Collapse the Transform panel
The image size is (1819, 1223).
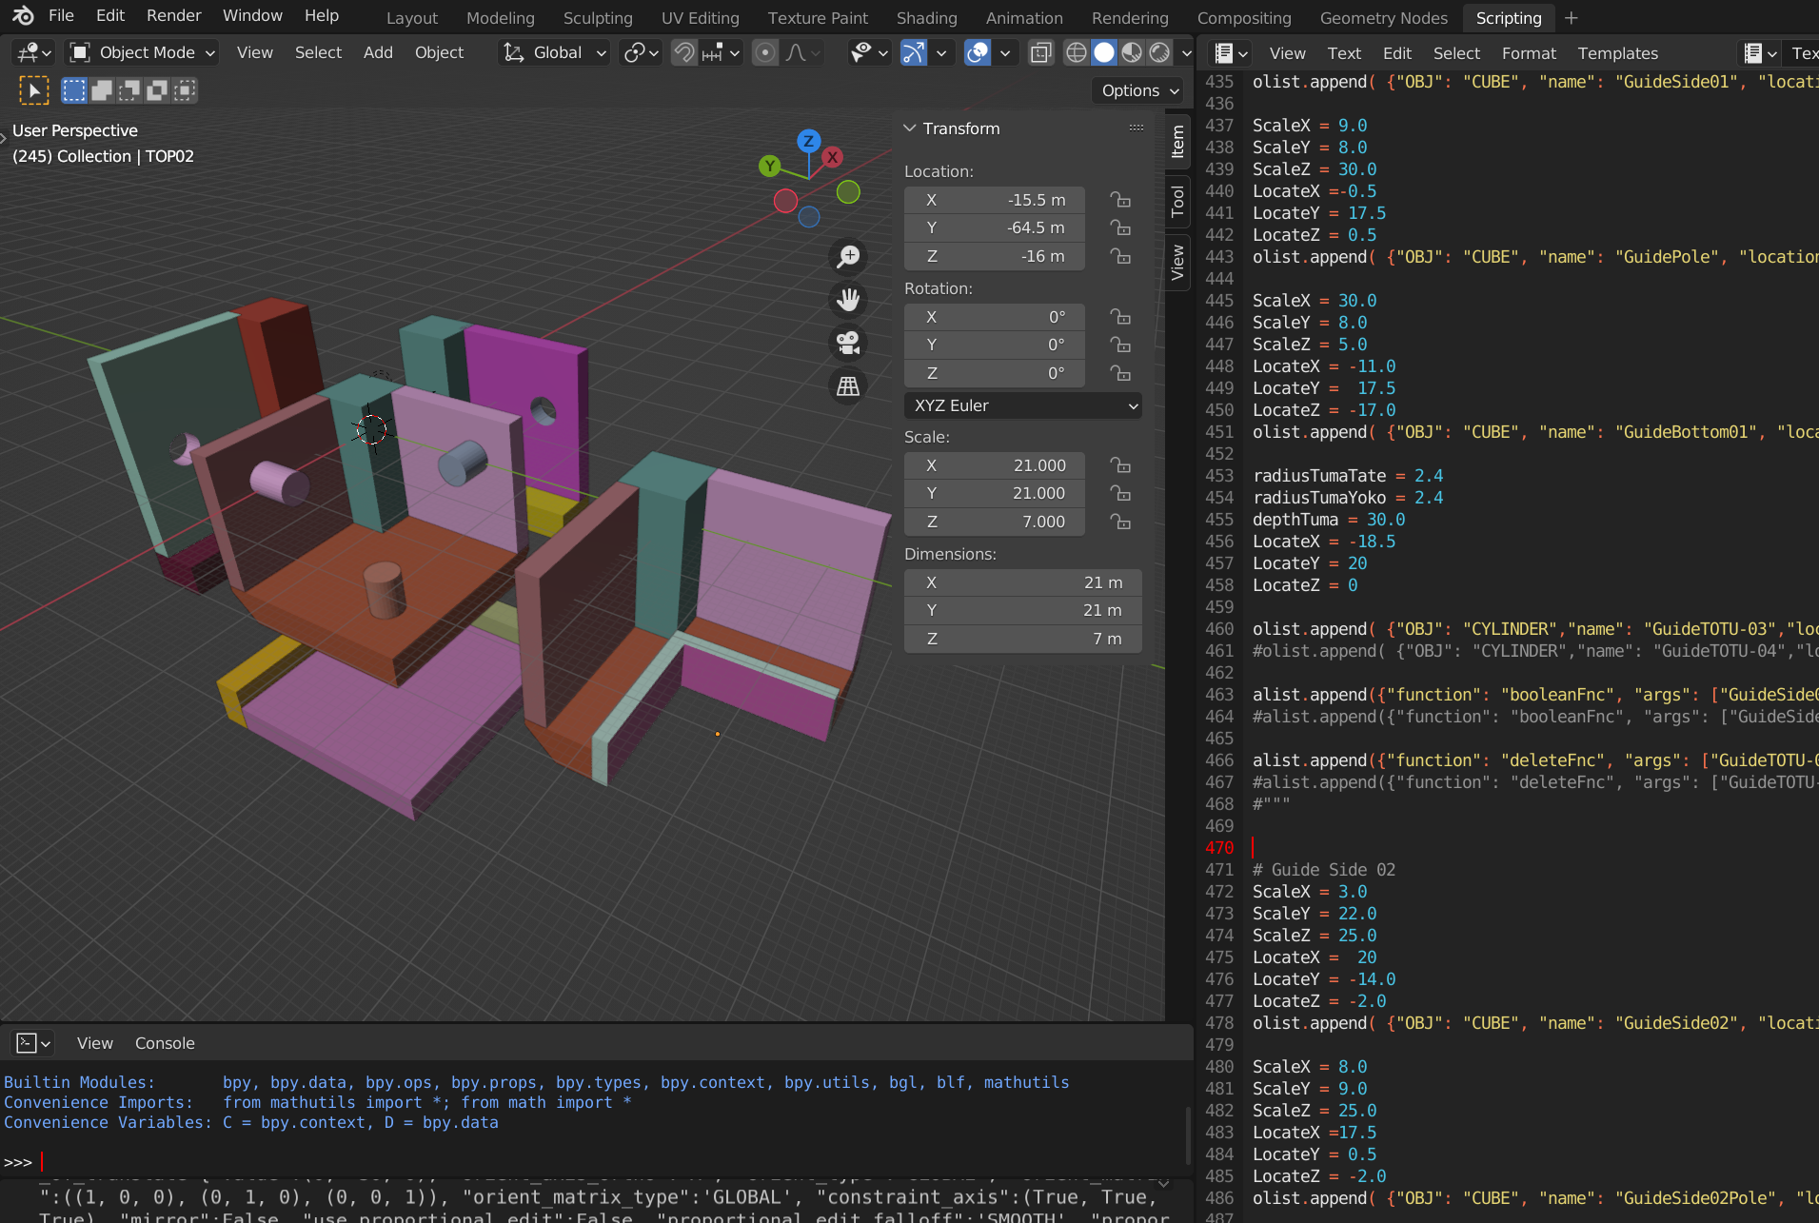[910, 128]
